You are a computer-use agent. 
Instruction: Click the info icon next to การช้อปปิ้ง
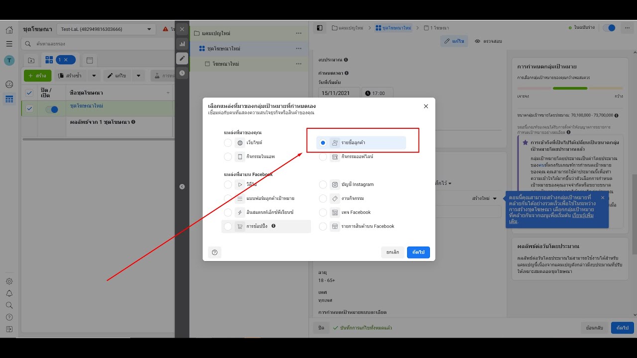point(273,226)
